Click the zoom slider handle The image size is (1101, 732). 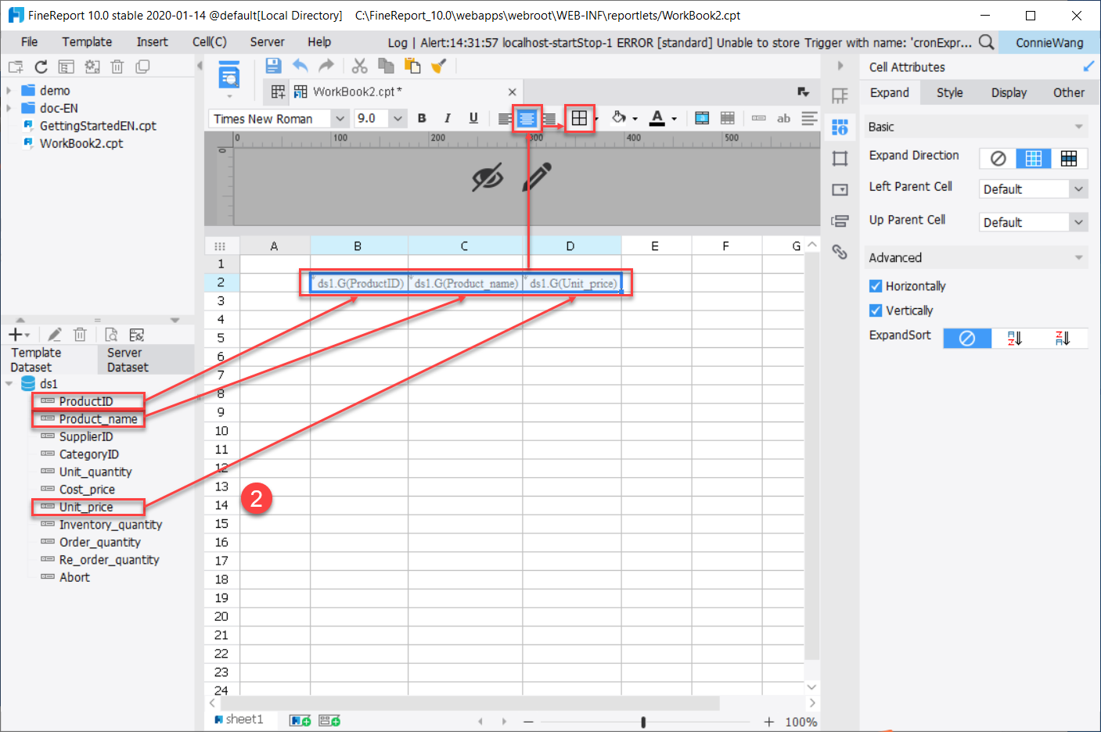[x=643, y=722]
